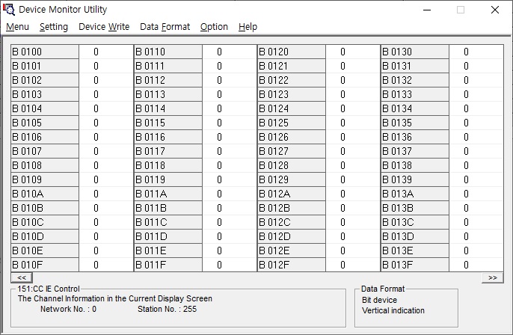The width and height of the screenshot is (513, 335).
Task: Select device cell B 0127
Action: 292,151
